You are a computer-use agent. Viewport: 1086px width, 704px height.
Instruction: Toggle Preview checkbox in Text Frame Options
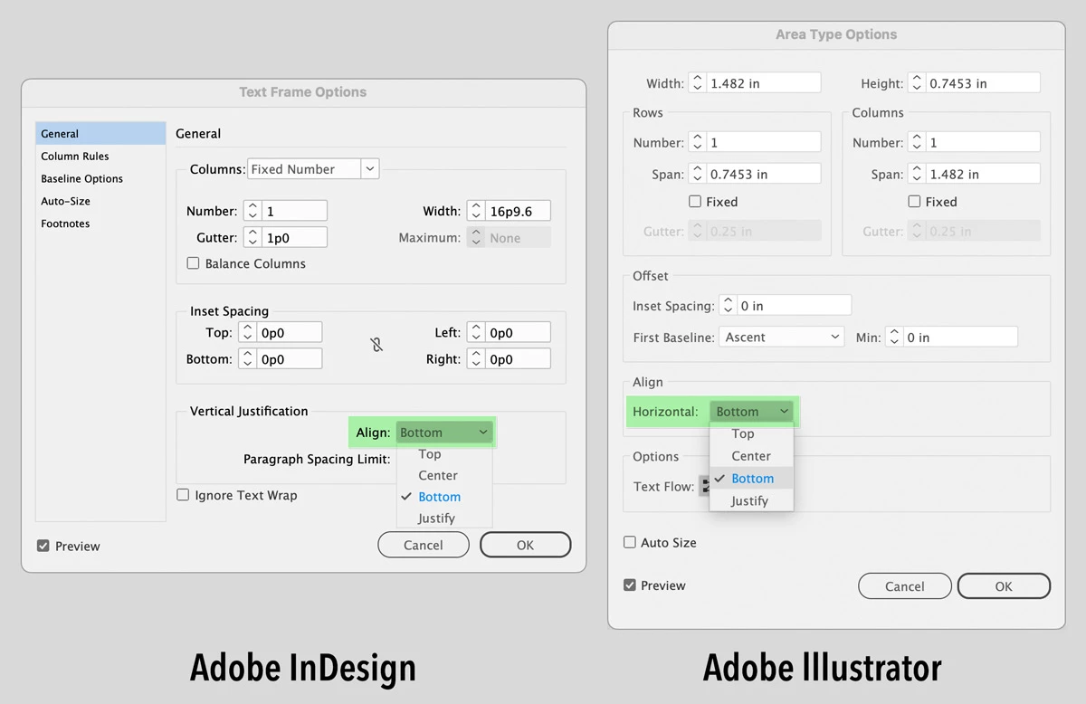(43, 546)
